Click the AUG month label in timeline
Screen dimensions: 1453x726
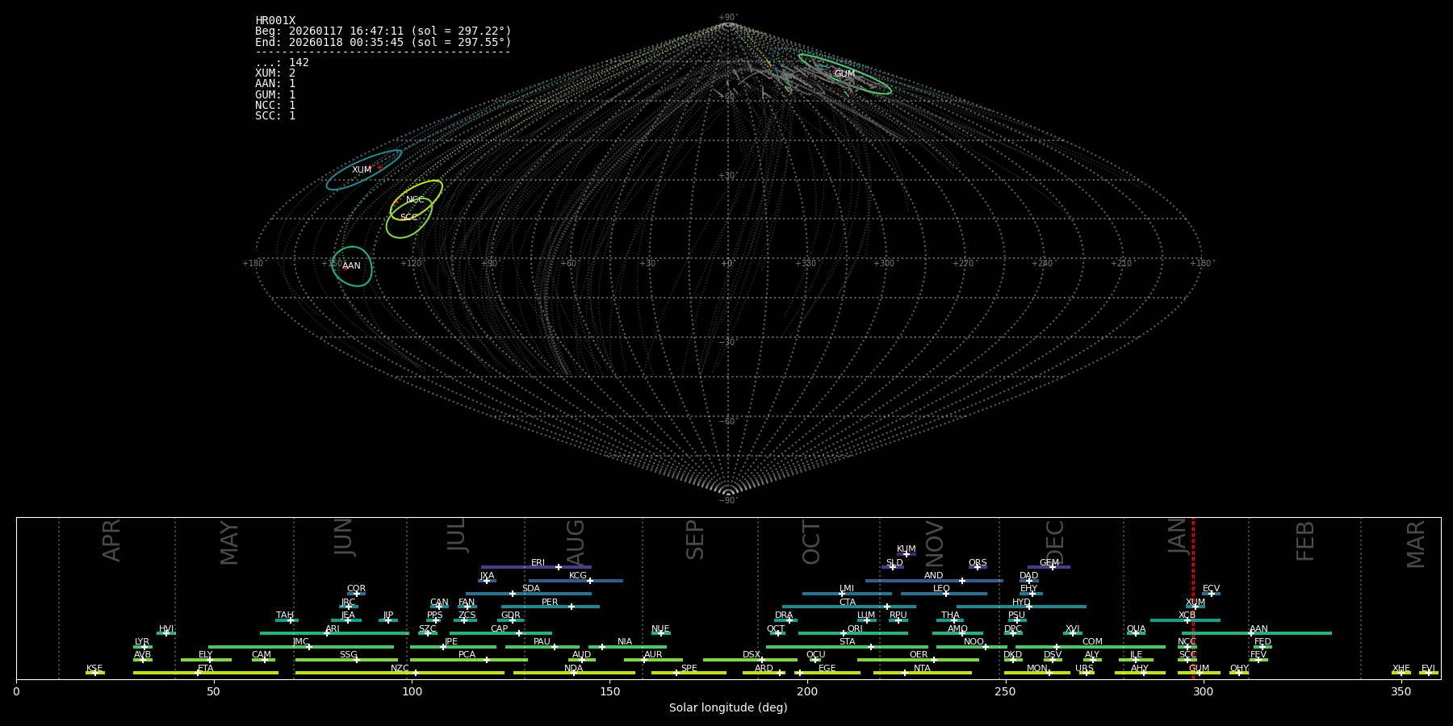[575, 542]
